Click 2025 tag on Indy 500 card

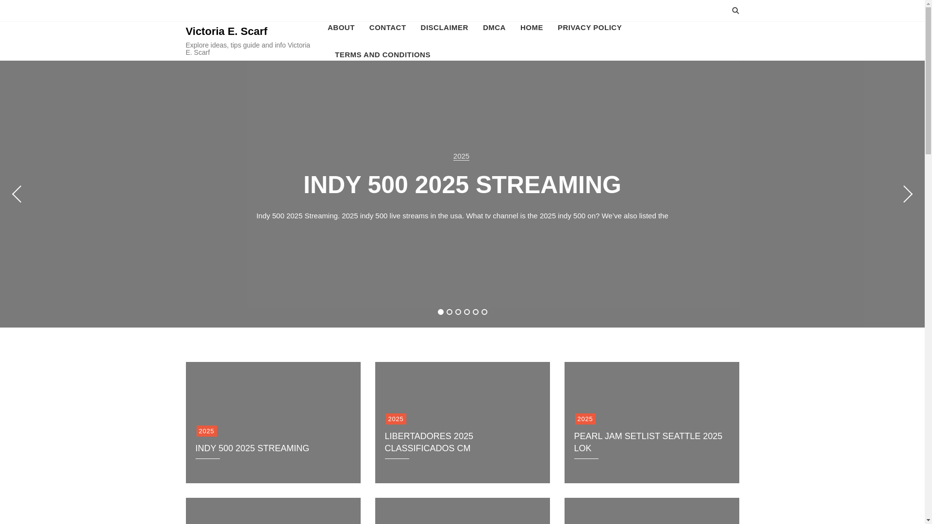click(206, 431)
